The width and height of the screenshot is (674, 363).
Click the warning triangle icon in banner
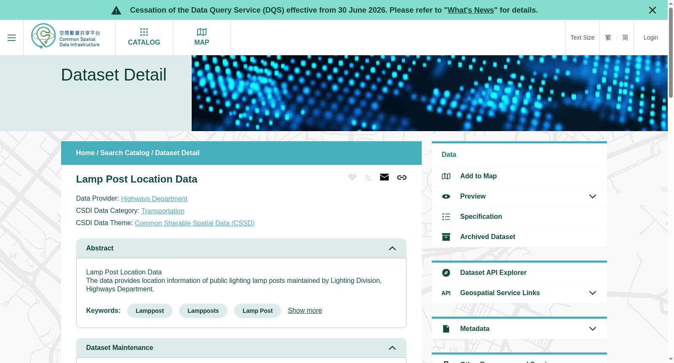116,11
